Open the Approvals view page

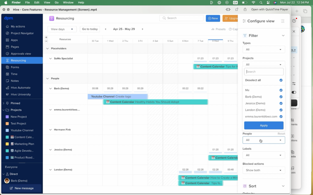click(21, 54)
